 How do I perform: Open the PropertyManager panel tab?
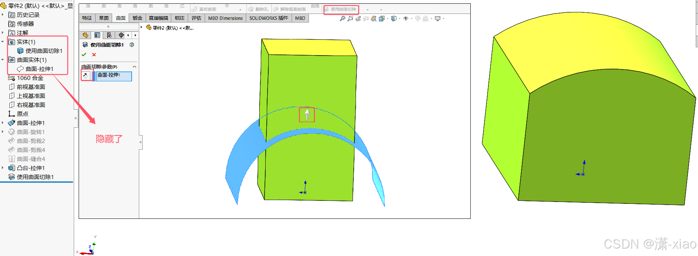coord(97,35)
